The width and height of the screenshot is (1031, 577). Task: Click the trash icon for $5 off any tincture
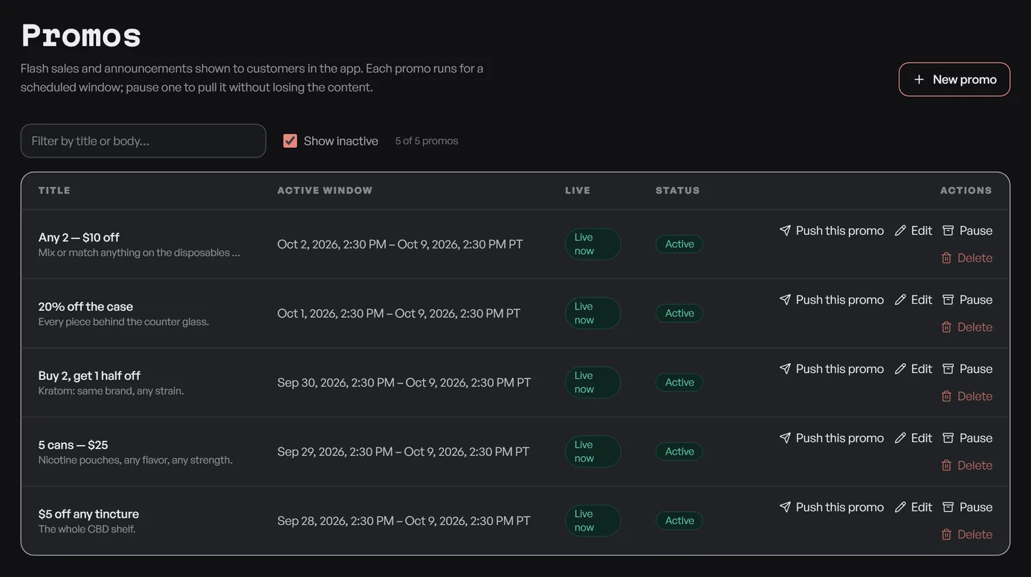click(x=947, y=534)
